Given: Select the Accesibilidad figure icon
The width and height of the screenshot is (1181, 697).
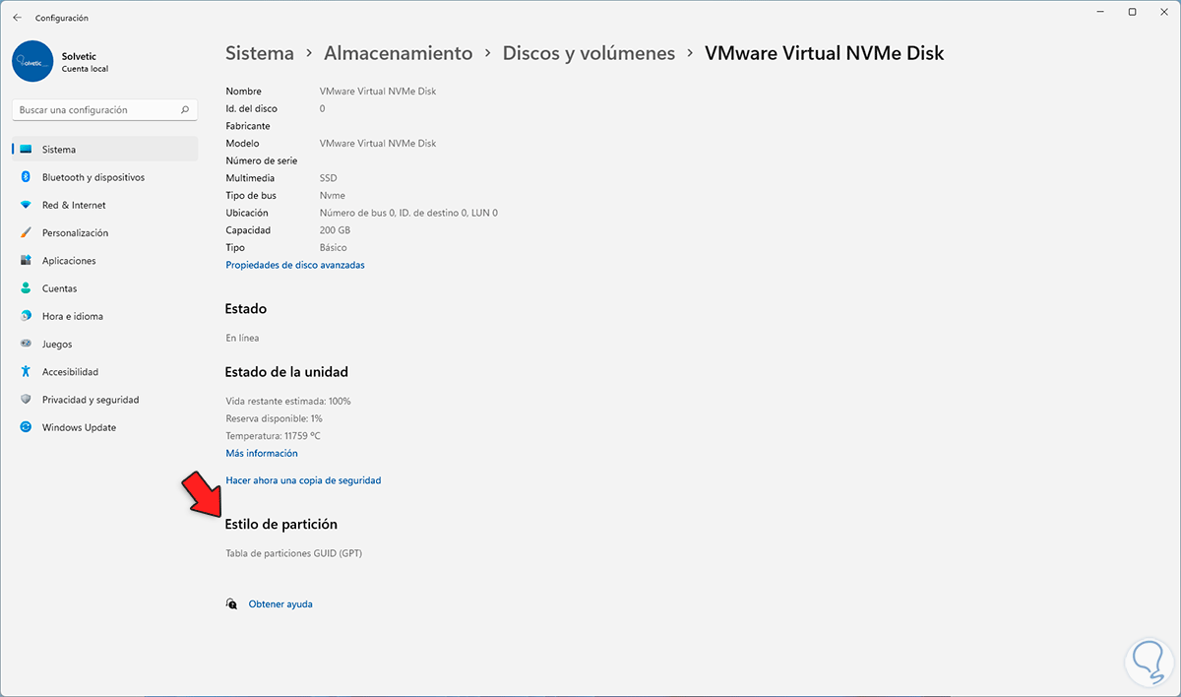Looking at the screenshot, I should [x=26, y=372].
